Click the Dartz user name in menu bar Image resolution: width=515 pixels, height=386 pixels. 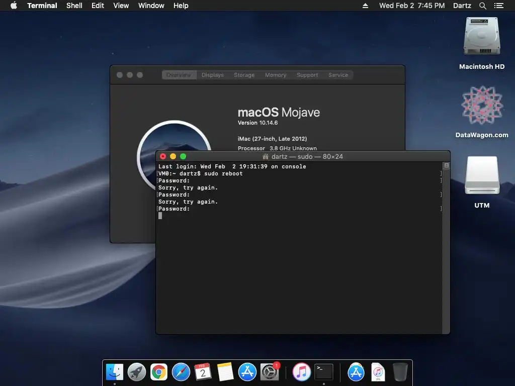462,6
